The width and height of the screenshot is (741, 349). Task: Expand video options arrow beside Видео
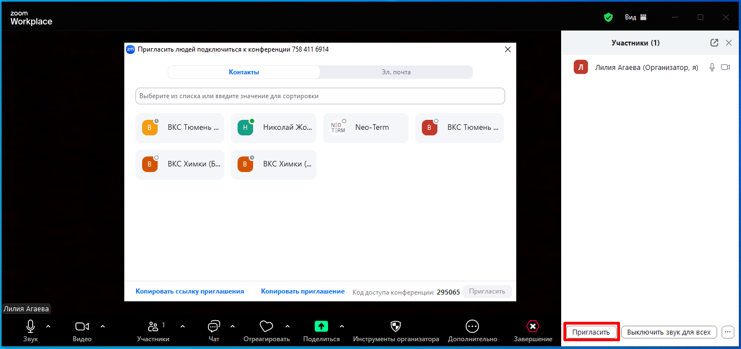tap(103, 326)
